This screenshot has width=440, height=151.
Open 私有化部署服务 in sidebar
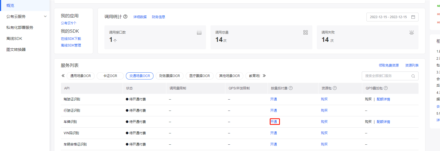click(x=20, y=28)
